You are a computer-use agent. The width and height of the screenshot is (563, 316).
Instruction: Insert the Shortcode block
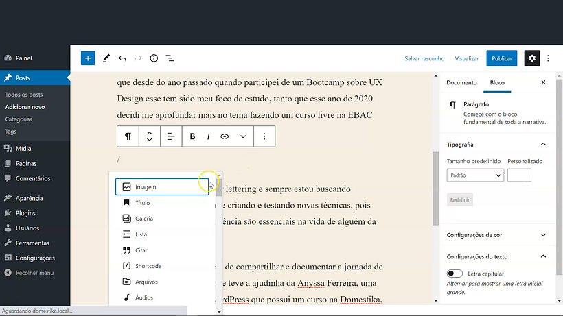pyautogui.click(x=162, y=266)
